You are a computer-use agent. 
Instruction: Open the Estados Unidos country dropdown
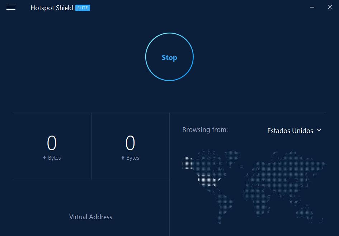294,131
